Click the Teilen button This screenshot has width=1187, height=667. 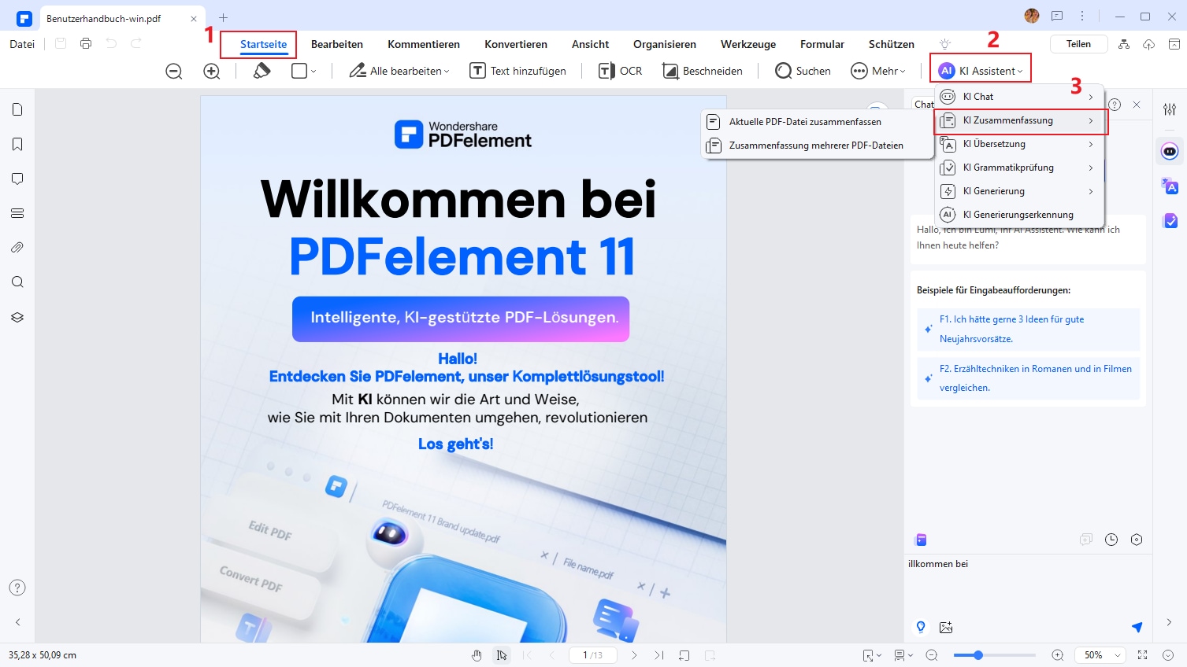pos(1078,44)
